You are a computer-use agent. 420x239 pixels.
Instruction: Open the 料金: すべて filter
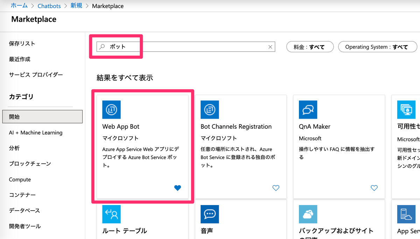pyautogui.click(x=310, y=47)
